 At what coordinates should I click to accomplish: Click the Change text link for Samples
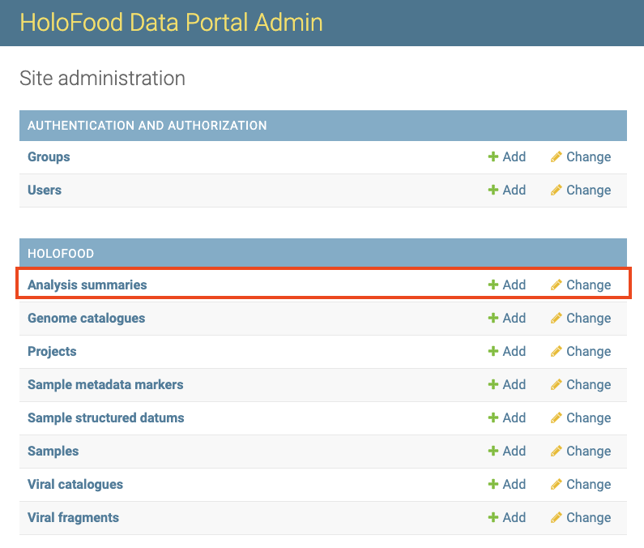coord(589,452)
